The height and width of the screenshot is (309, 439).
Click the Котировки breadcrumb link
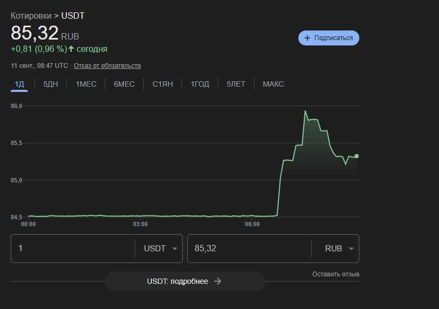31,16
